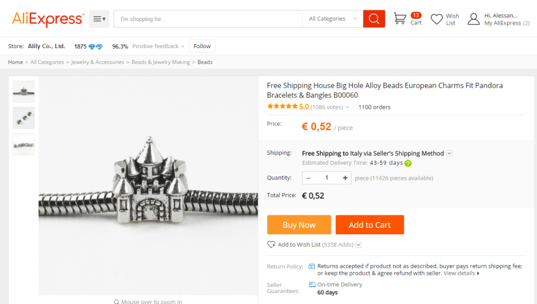This screenshot has height=304, width=537.
Task: Increase quantity with the plus button
Action: point(346,178)
